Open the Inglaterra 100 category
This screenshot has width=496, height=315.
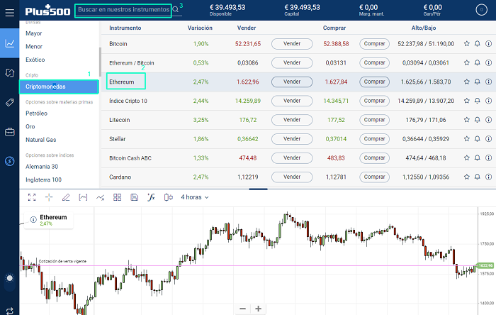pos(44,179)
